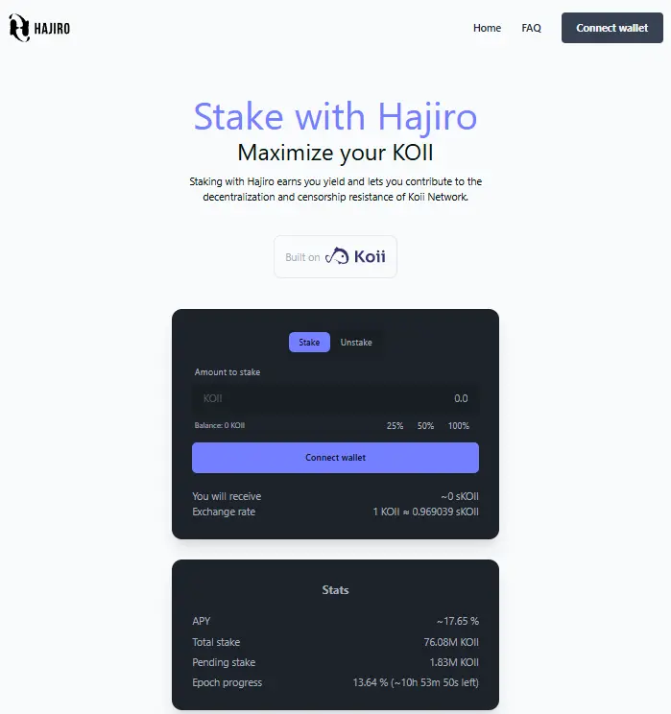Screen dimensions: 671x714
Task: Set stake amount to 50%
Action: pyautogui.click(x=425, y=426)
